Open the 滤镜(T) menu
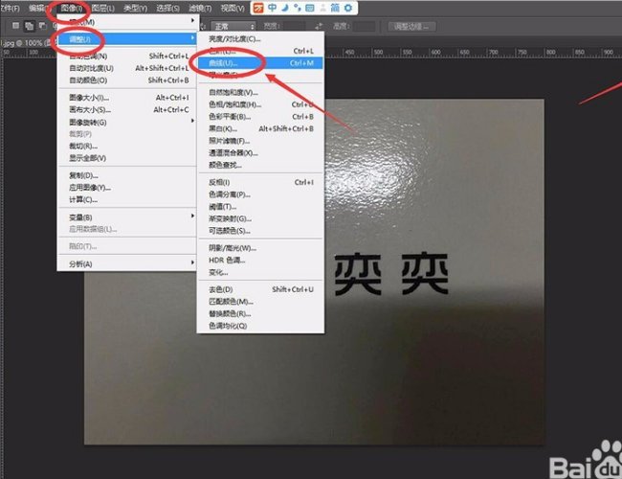622x479 pixels. point(200,8)
